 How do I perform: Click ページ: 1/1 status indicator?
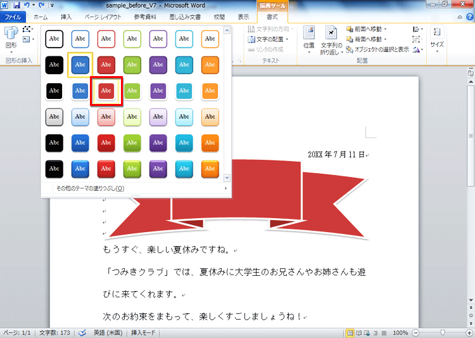[x=17, y=333]
